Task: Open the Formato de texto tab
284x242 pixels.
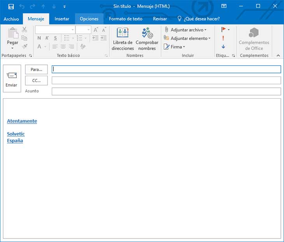Action: [x=126, y=19]
